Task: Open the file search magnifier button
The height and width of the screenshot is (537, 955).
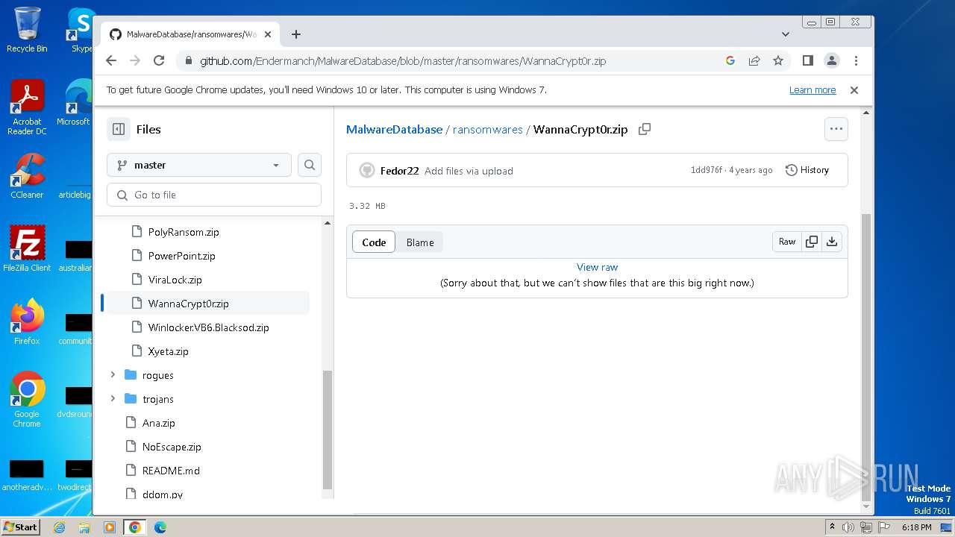Action: (x=310, y=165)
